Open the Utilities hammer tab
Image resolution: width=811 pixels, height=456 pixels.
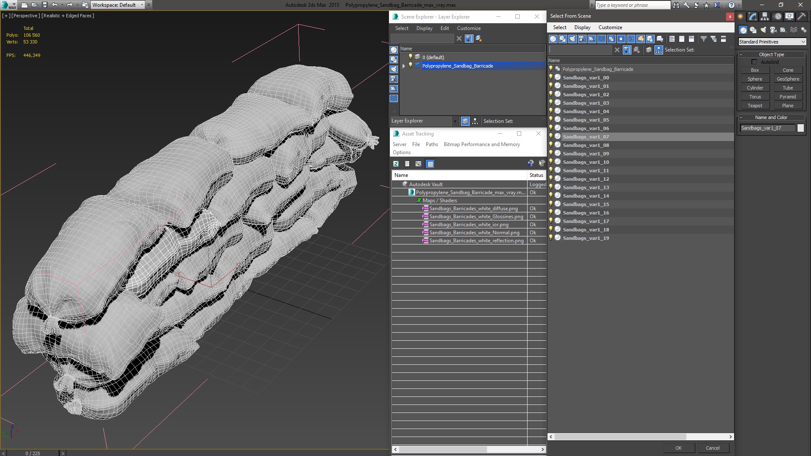(x=801, y=17)
